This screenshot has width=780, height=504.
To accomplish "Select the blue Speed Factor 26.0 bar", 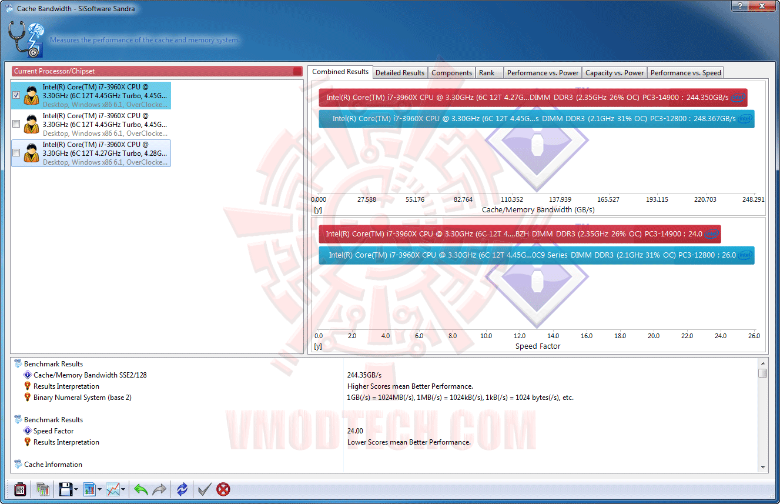I will pos(537,255).
